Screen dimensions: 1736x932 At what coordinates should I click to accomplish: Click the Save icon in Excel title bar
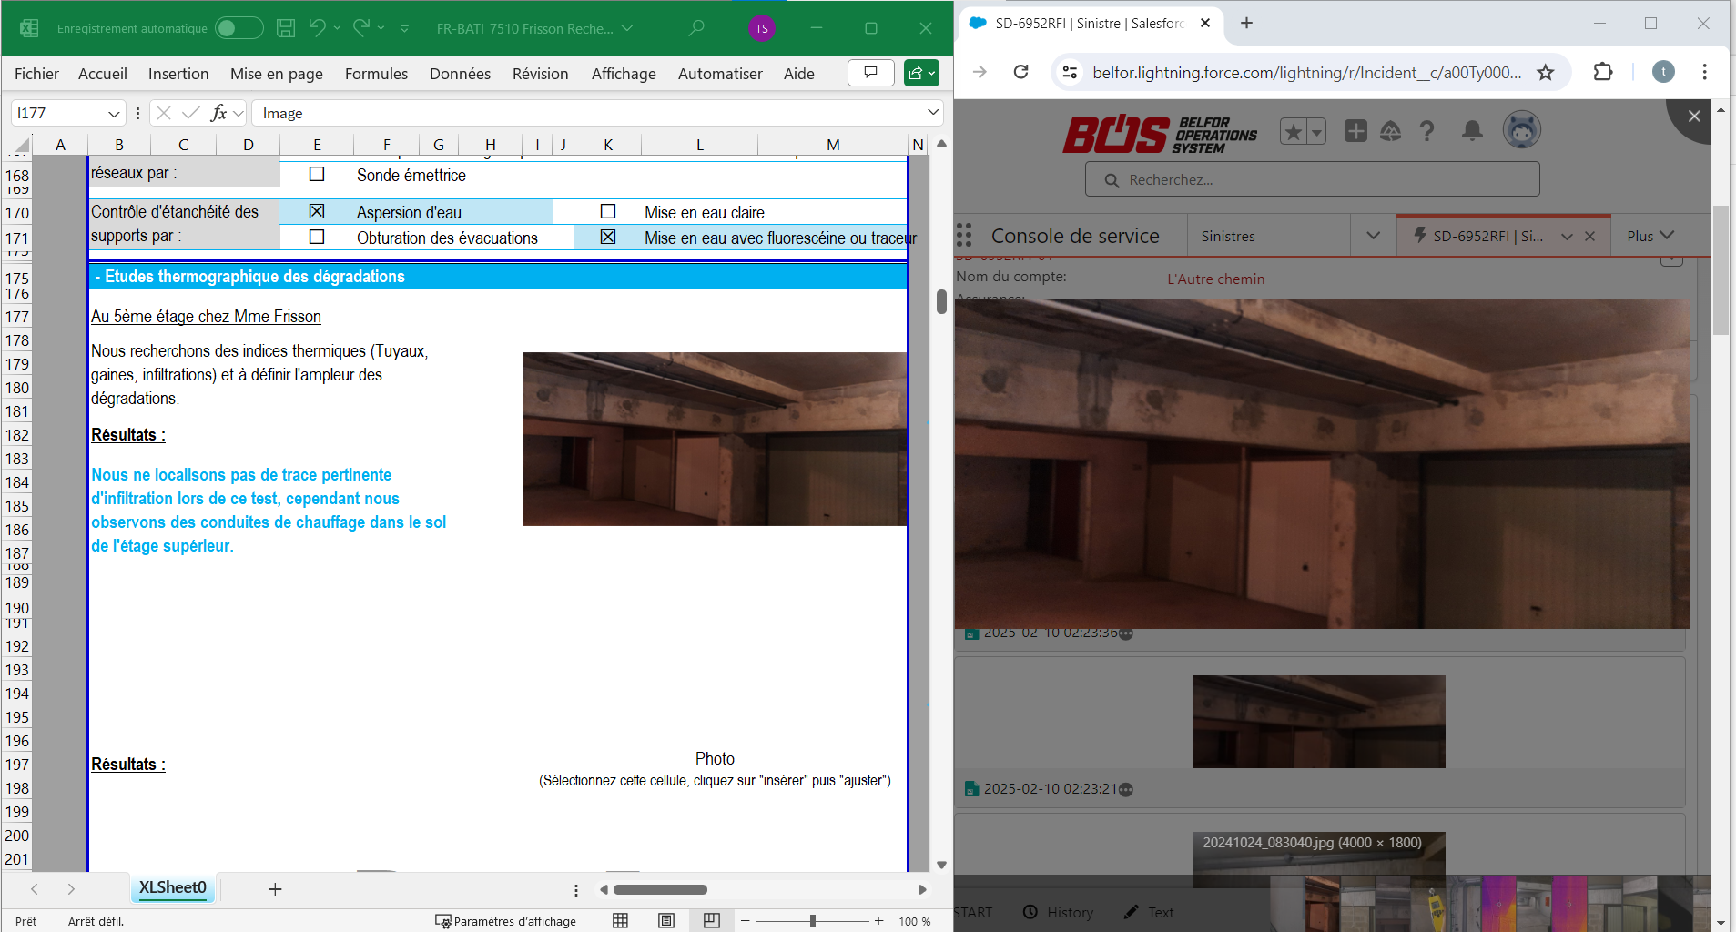coord(286,28)
